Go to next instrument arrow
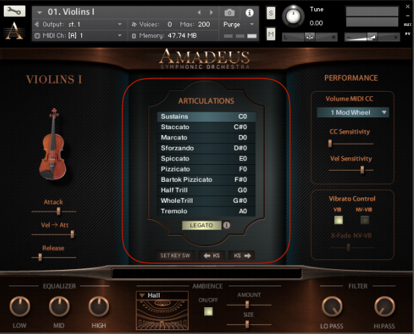Image resolution: width=414 pixels, height=334 pixels. pos(211,13)
